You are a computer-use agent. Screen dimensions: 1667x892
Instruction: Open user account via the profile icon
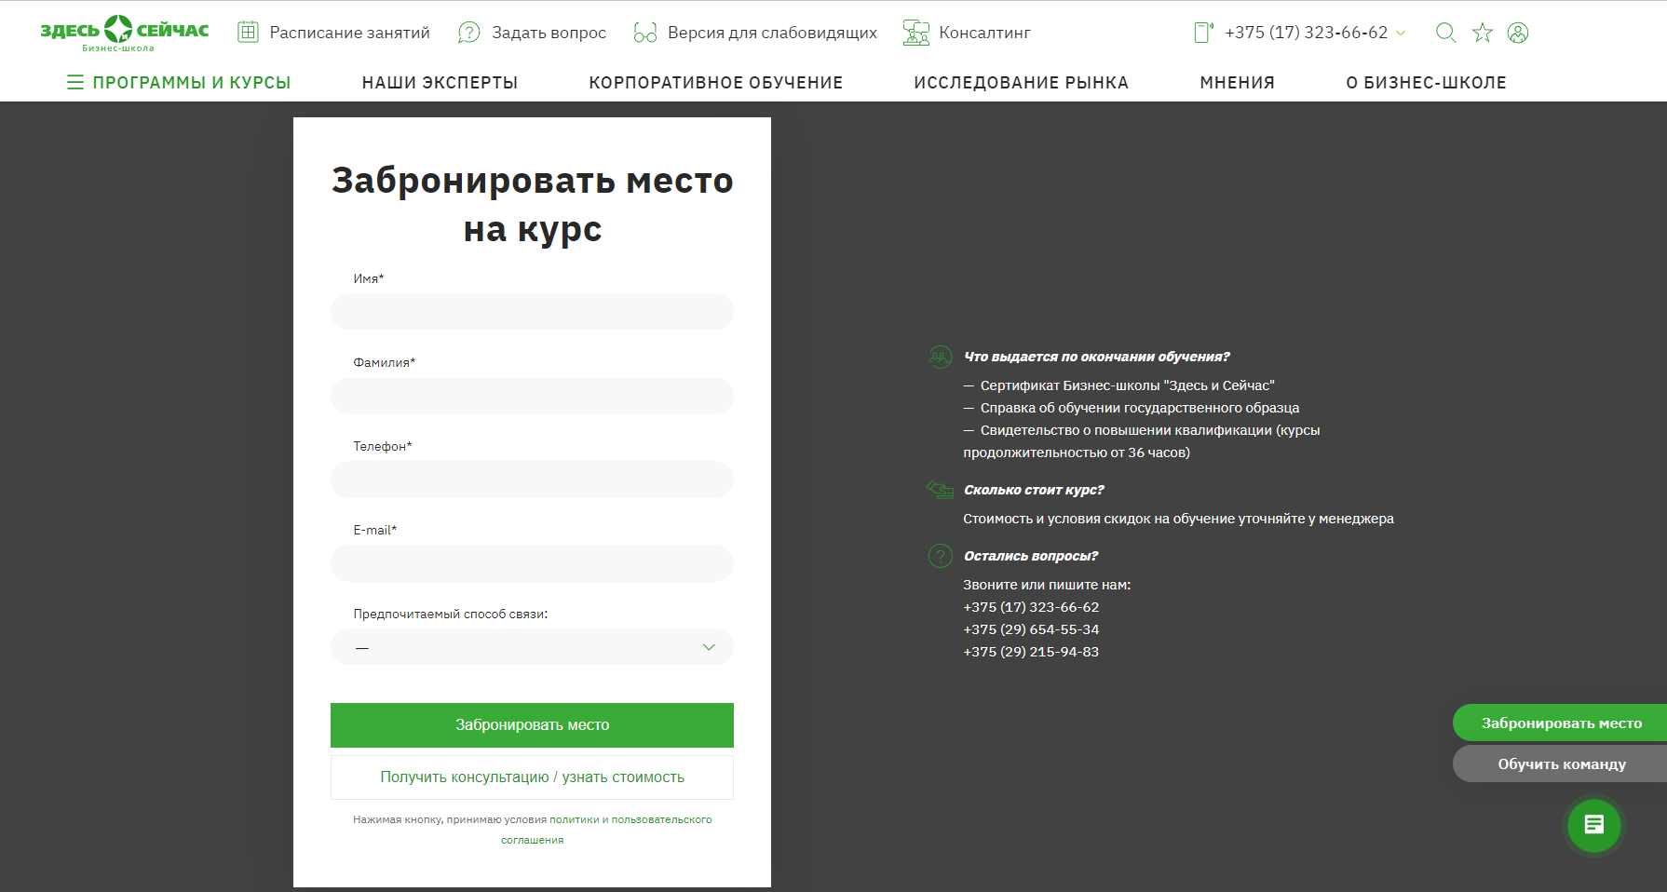(1518, 33)
